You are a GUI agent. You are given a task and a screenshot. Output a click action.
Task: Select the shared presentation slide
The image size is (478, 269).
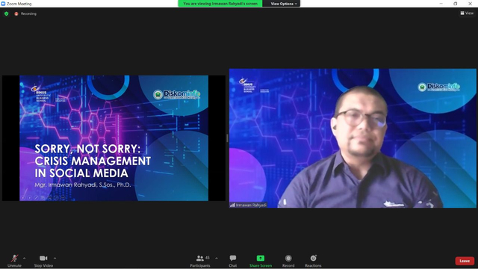point(114,138)
